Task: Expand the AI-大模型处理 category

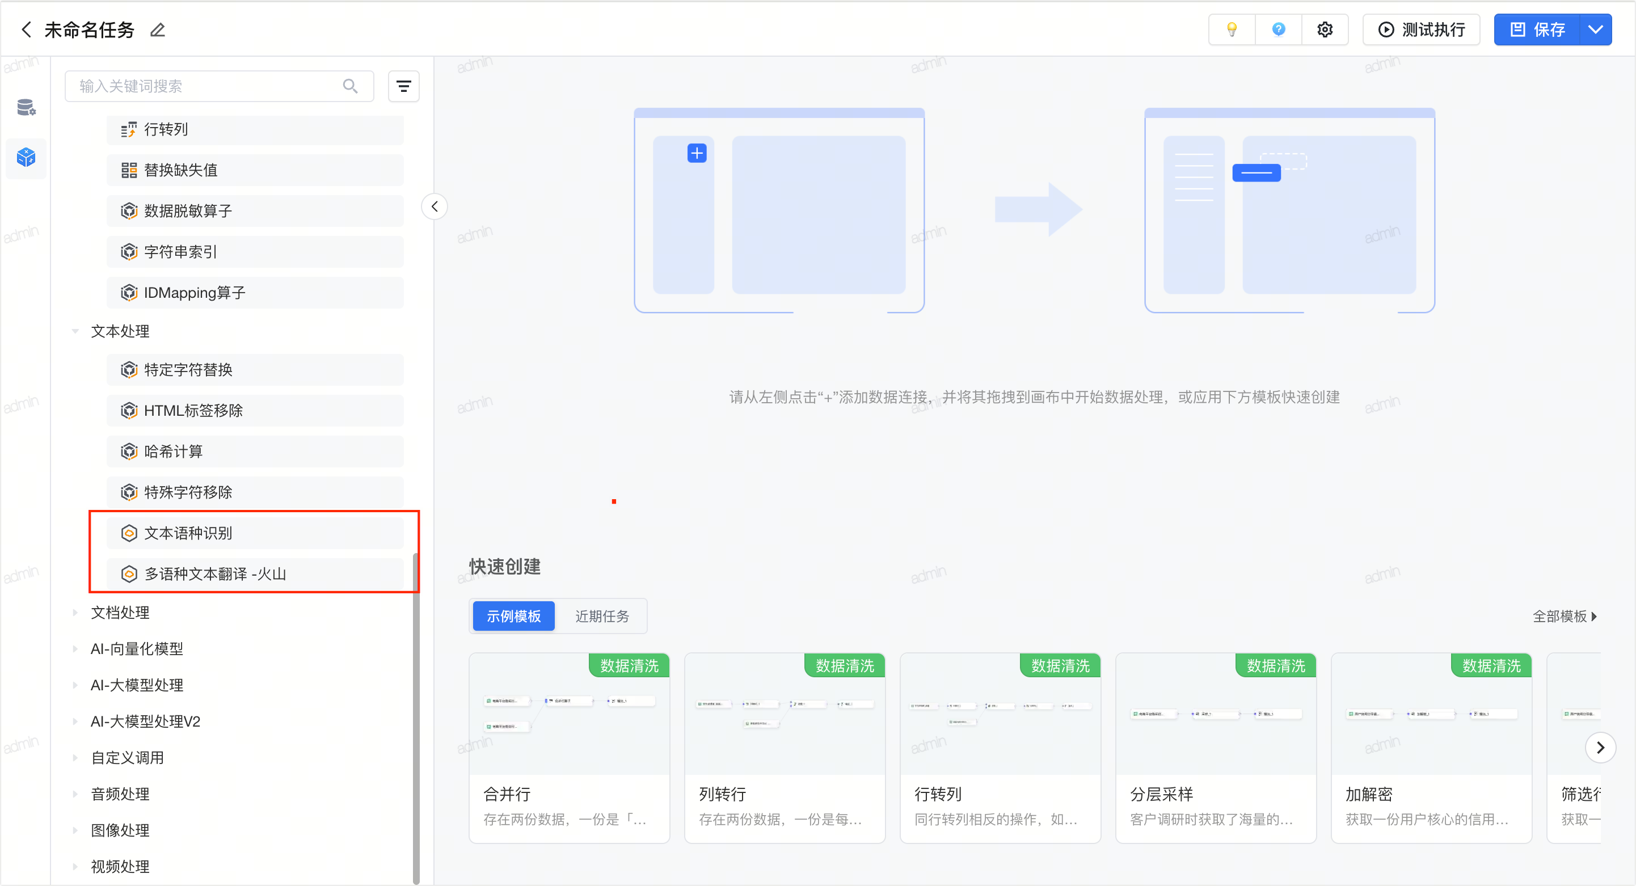Action: 75,685
